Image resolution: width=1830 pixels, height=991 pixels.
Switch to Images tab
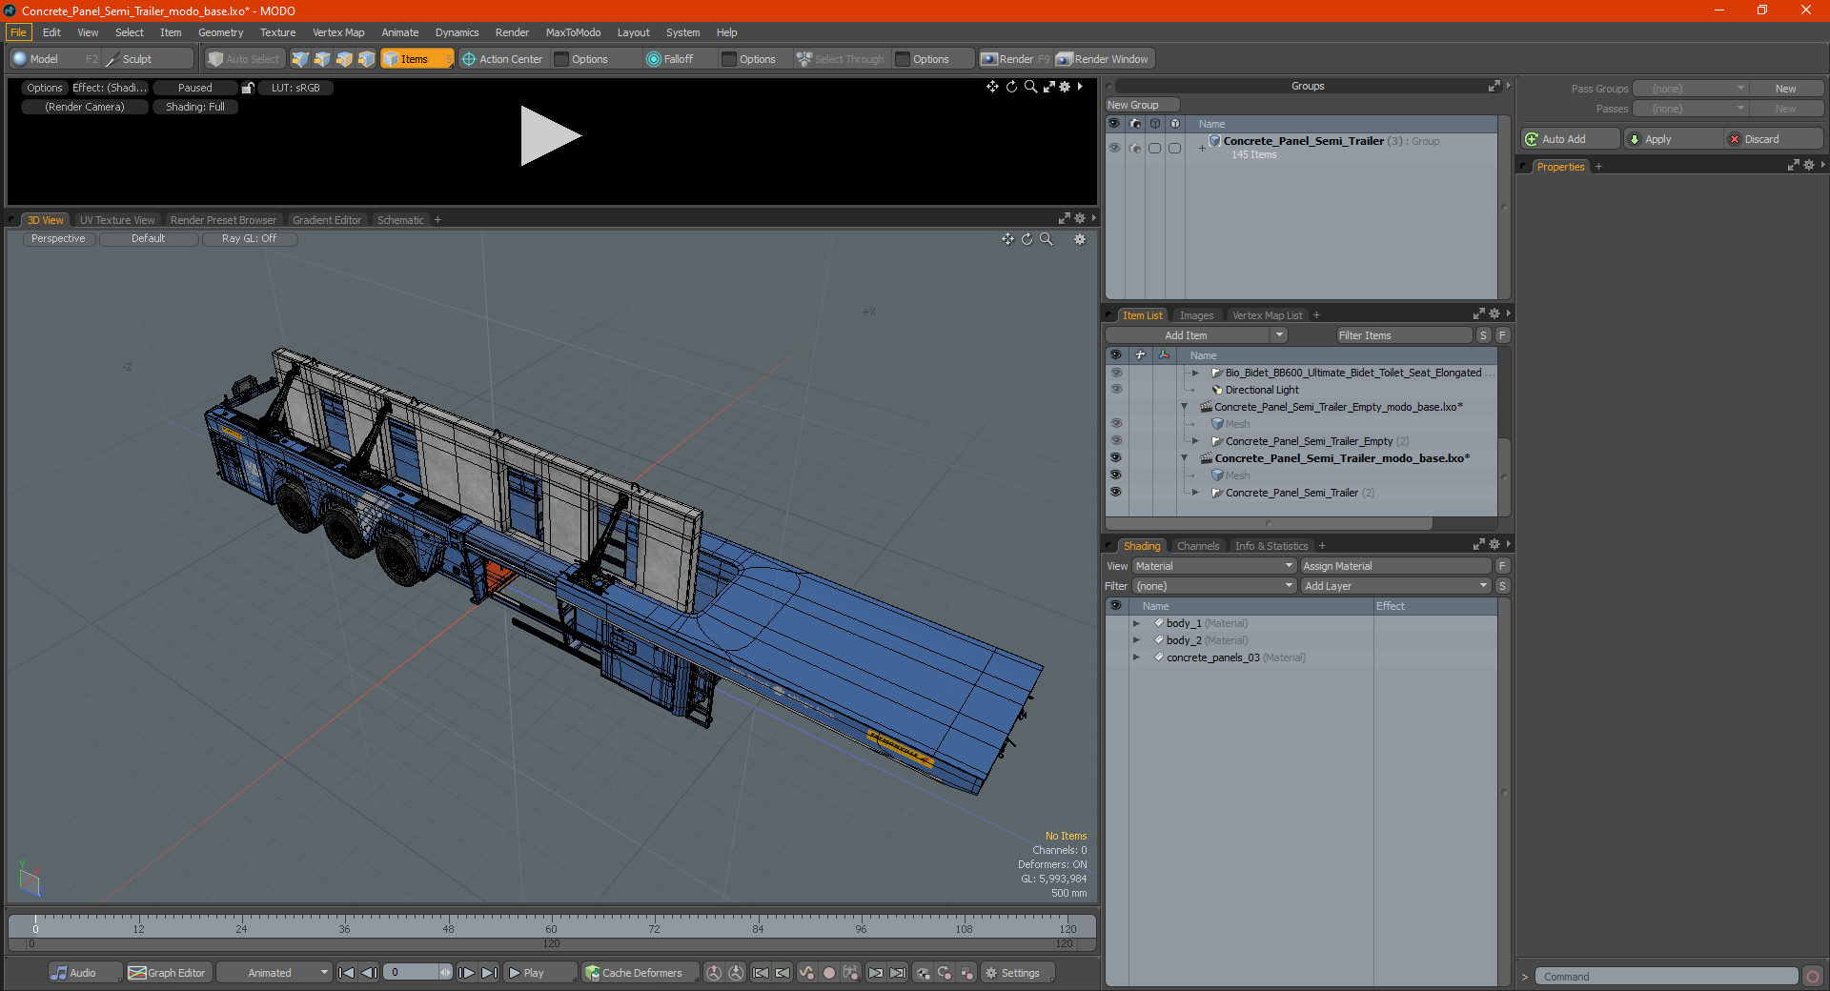pos(1196,315)
